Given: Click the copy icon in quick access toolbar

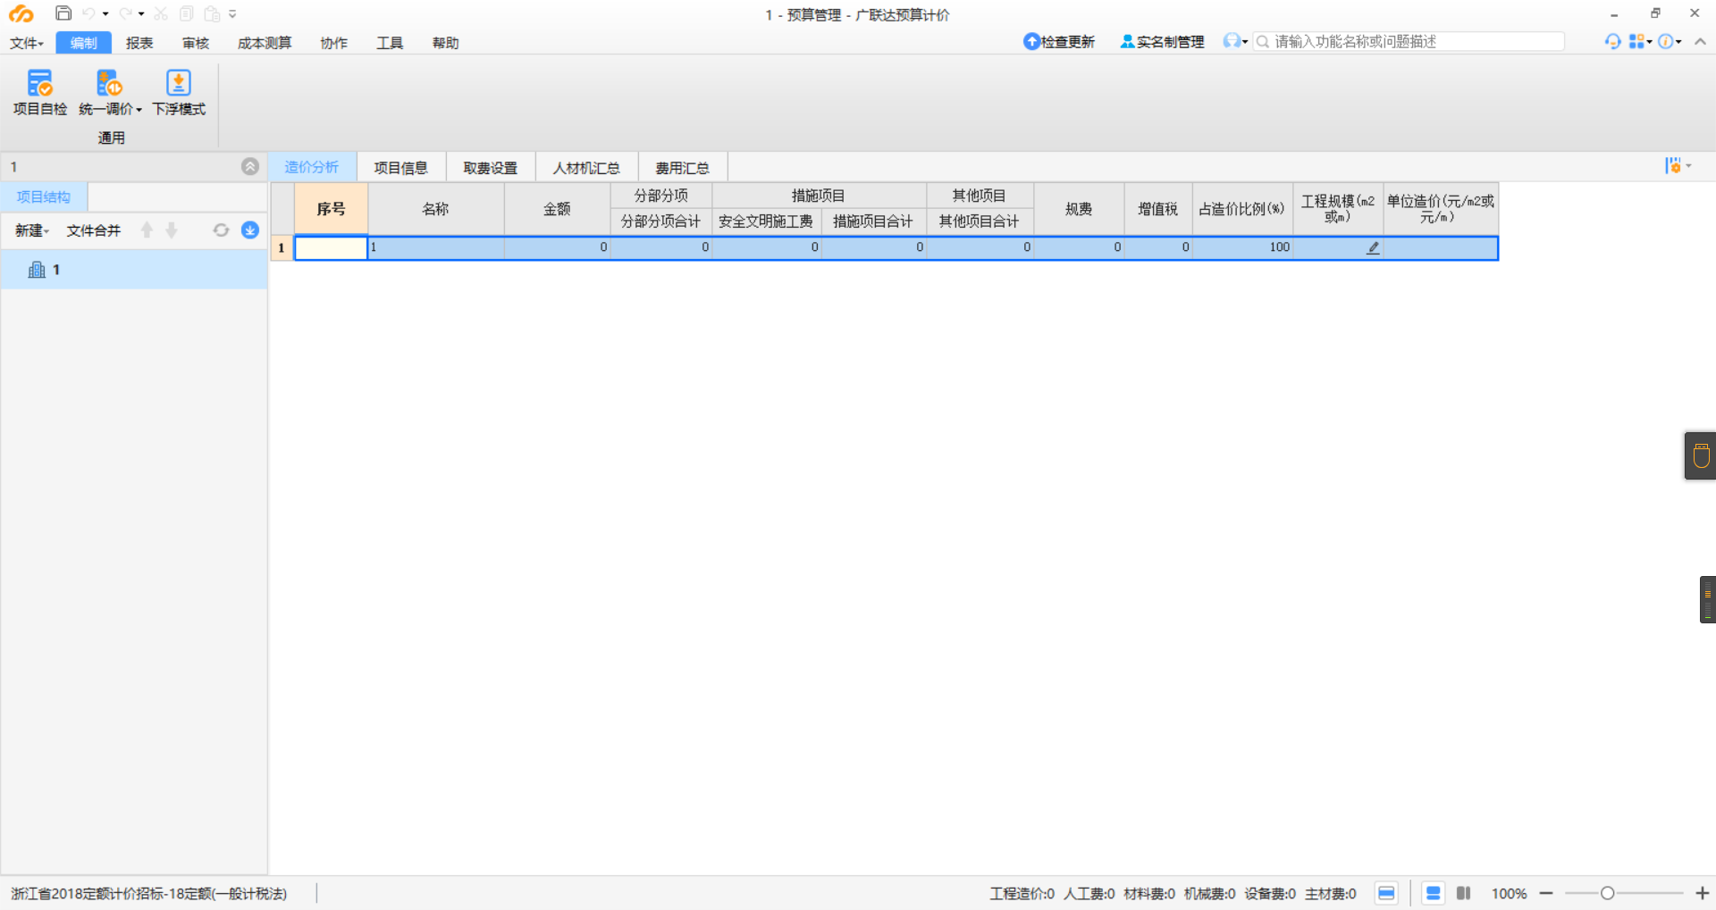Looking at the screenshot, I should click(x=186, y=13).
